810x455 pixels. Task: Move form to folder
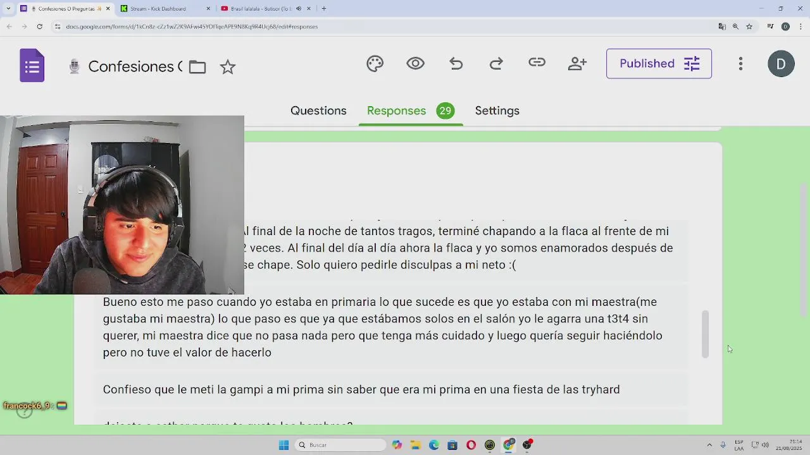[197, 67]
